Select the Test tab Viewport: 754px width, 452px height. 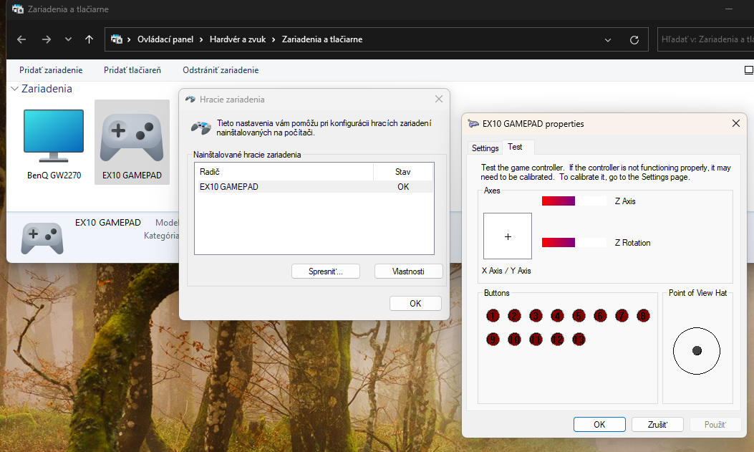point(515,147)
